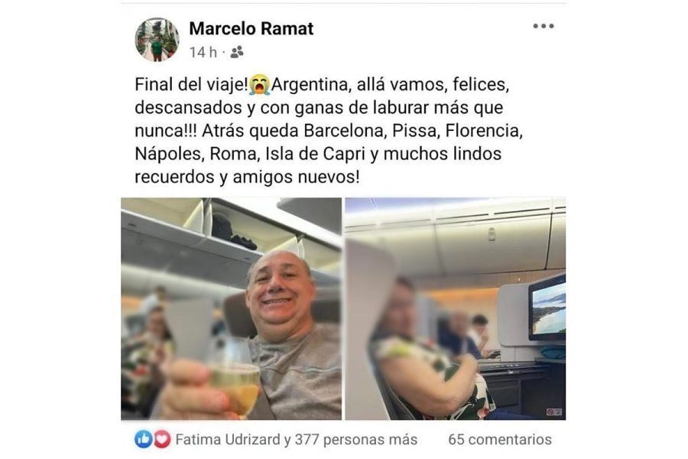
Task: Click the blue Like reaction icon
Action: pyautogui.click(x=143, y=439)
